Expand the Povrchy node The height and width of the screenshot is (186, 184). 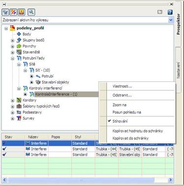point(12,47)
